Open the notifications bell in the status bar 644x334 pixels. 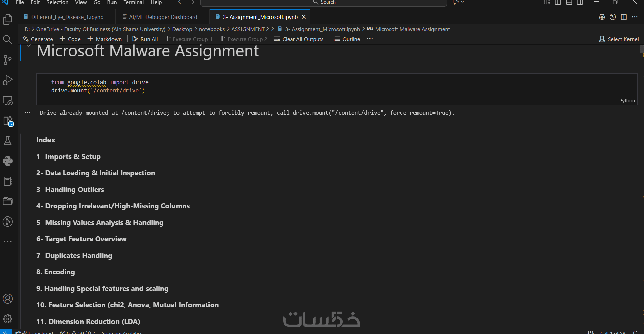click(635, 332)
